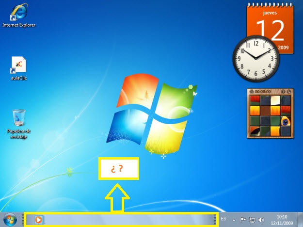Screen dimensions: 303x227
Task: Click the puzzle gadget timer clock icon
Action: point(252,92)
